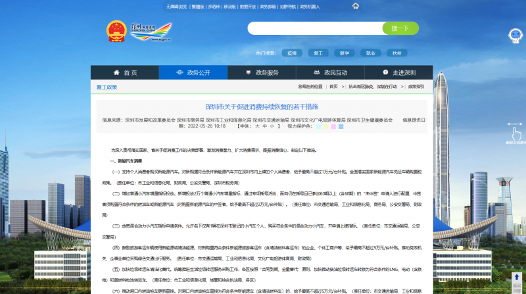Click the elderly-care mode icon at top
526x294 pixels.
pos(356,6)
